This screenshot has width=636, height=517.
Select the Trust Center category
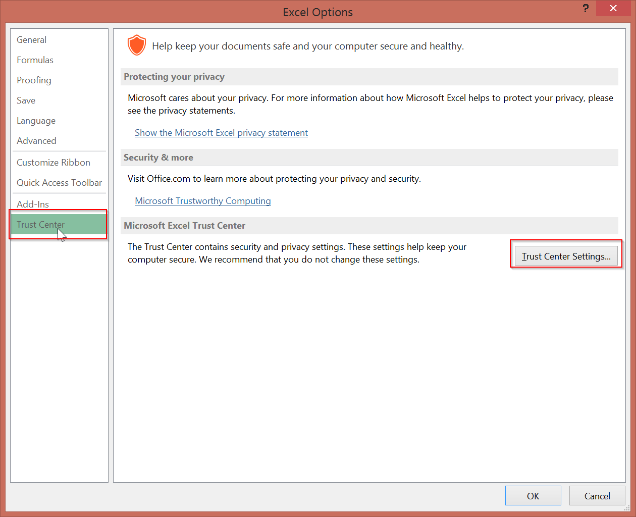pos(59,225)
